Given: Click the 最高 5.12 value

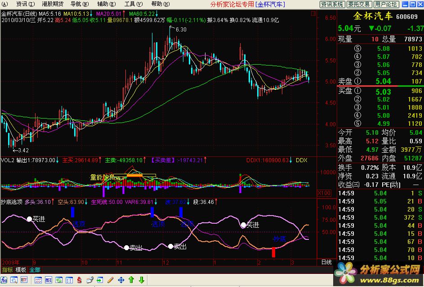Looking at the screenshot, I should [372, 141].
